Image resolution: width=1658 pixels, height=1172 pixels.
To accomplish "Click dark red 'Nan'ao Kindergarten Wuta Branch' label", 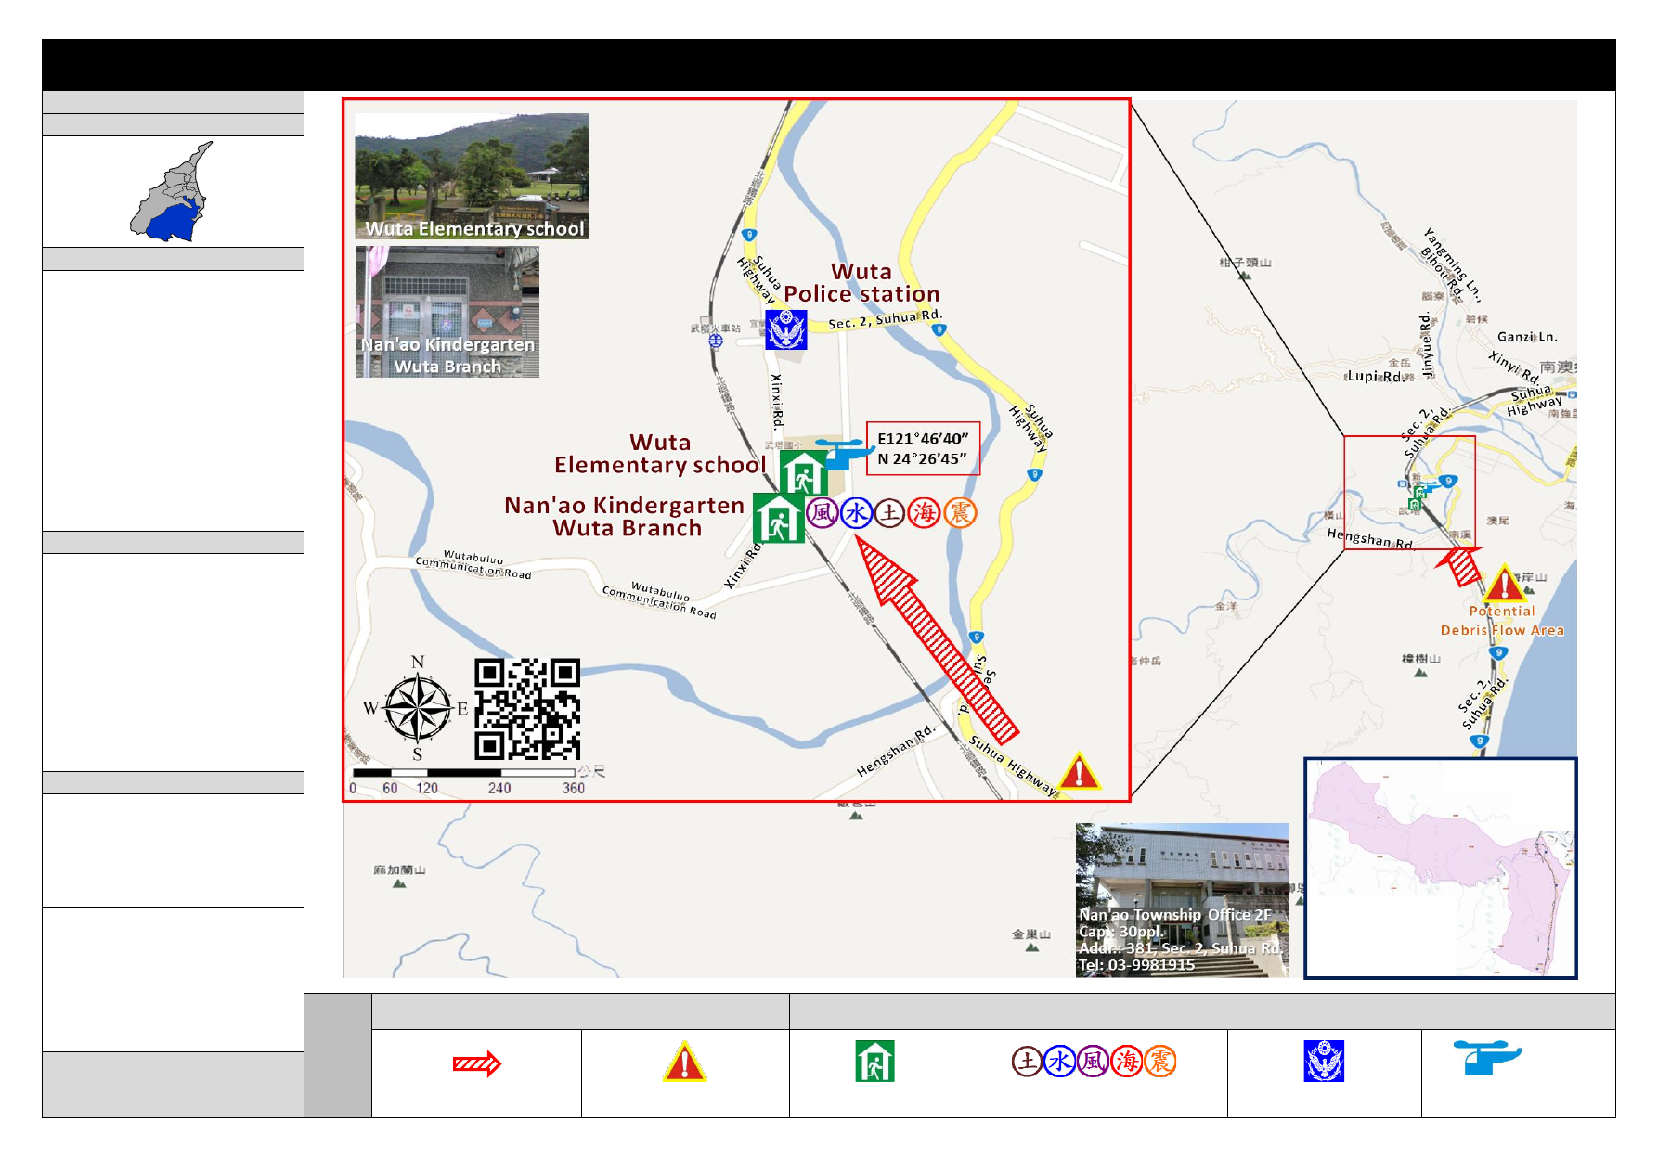I will point(625,517).
